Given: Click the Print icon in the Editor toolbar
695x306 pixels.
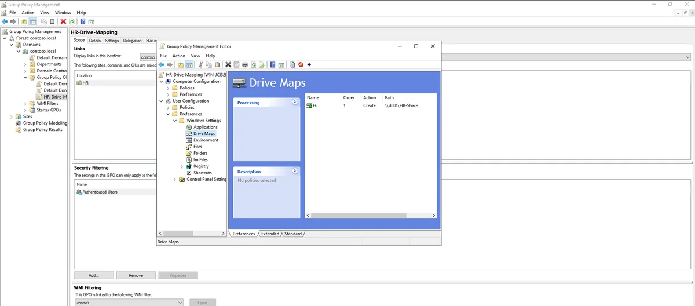Looking at the screenshot, I should 245,64.
